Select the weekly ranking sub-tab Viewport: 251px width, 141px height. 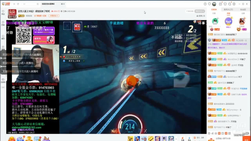[x=228, y=14]
